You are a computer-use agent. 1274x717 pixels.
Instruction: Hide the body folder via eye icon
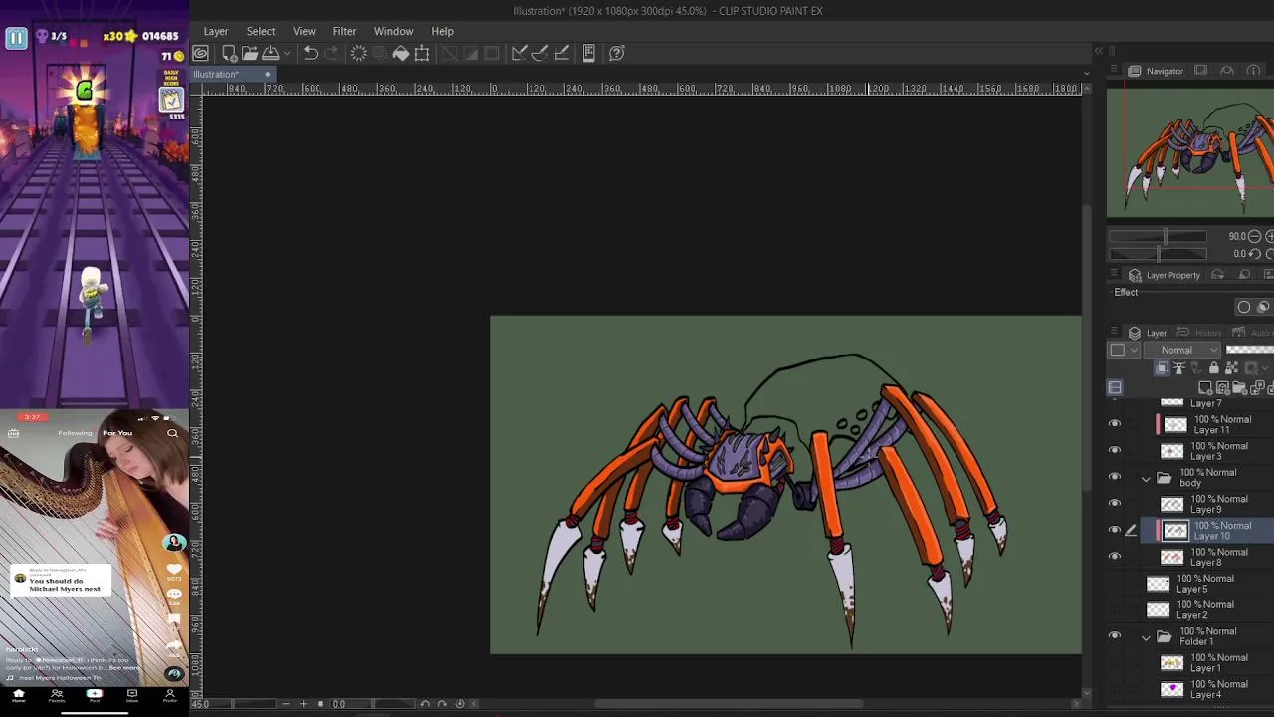pos(1115,477)
